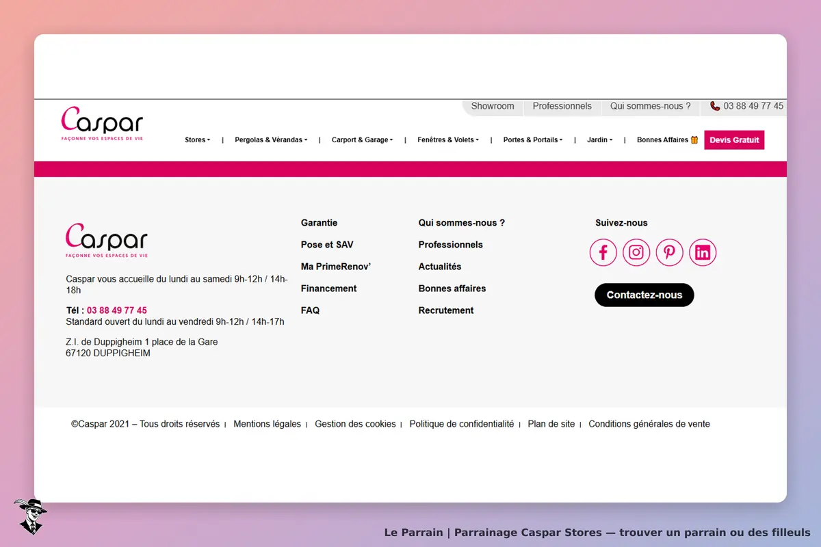Open the Politique de confidentialité link
The height and width of the screenshot is (547, 821).
pos(462,424)
